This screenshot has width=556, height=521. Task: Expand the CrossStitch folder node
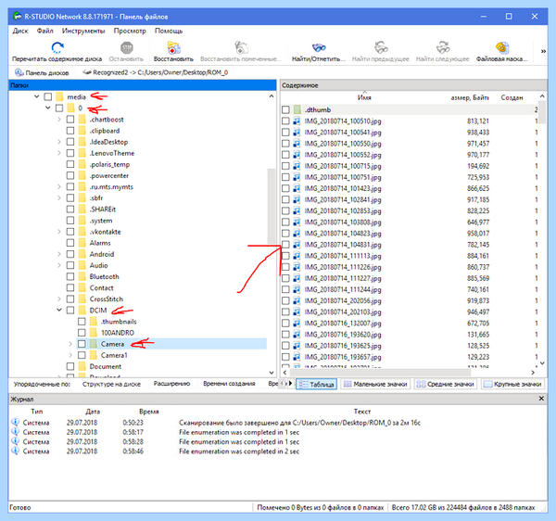[x=59, y=299]
